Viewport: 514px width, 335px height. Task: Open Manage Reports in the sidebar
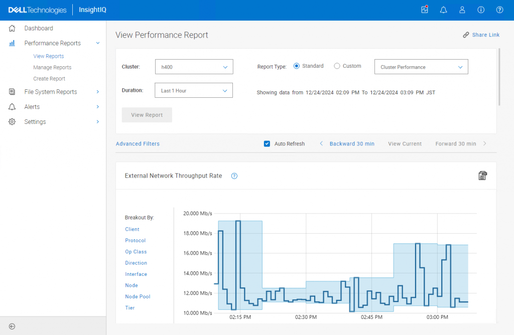[52, 67]
